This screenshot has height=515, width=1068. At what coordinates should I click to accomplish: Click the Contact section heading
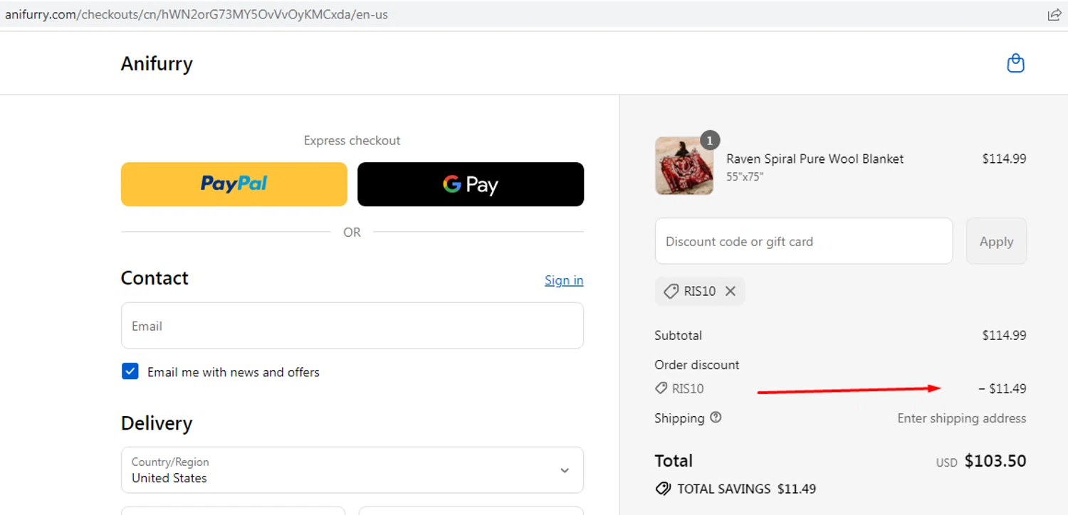coord(155,277)
